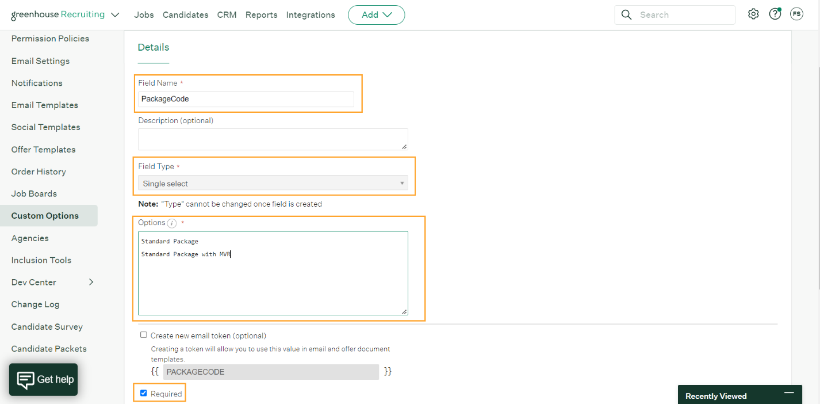Viewport: 820px width, 404px height.
Task: Click the Description text area
Action: point(273,139)
